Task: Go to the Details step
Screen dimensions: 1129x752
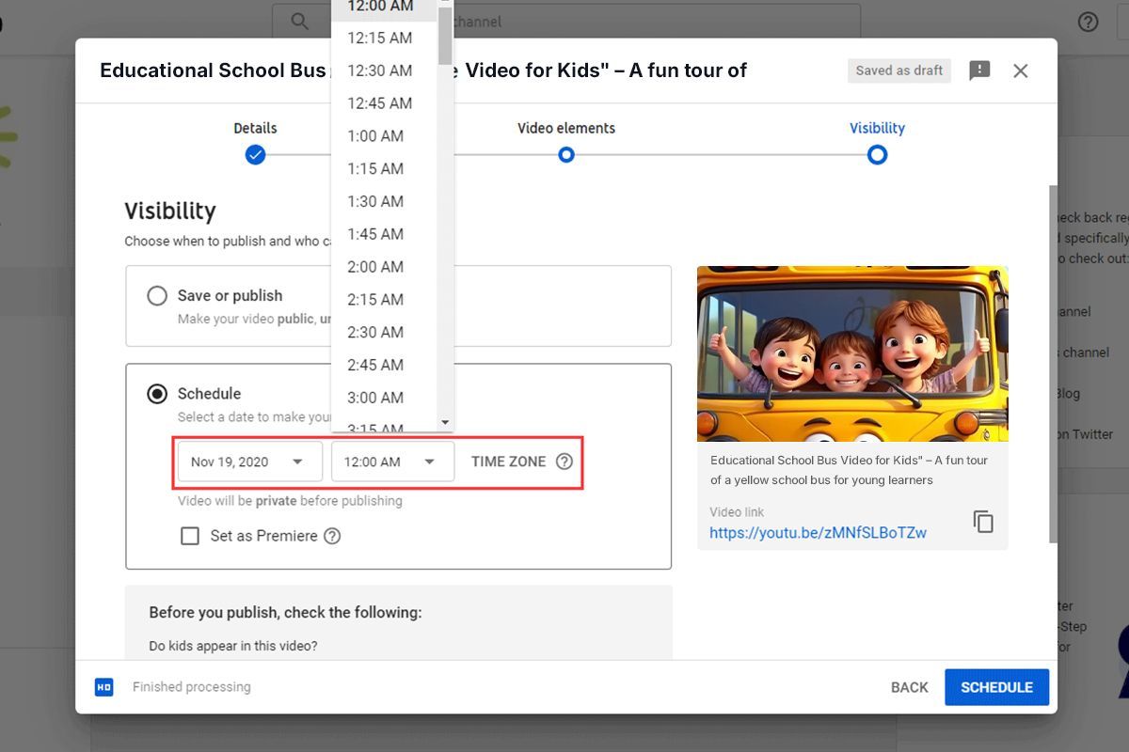Action: tap(255, 142)
